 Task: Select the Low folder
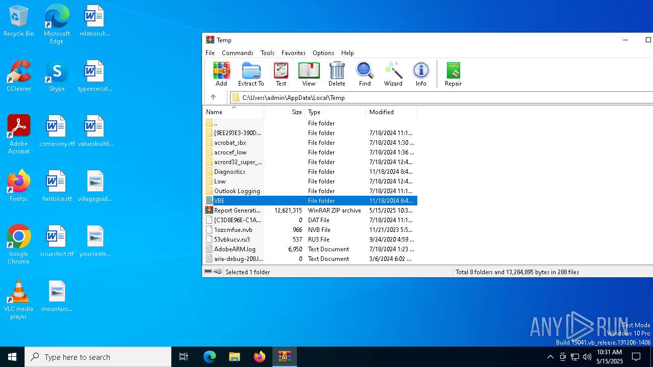pos(310,181)
